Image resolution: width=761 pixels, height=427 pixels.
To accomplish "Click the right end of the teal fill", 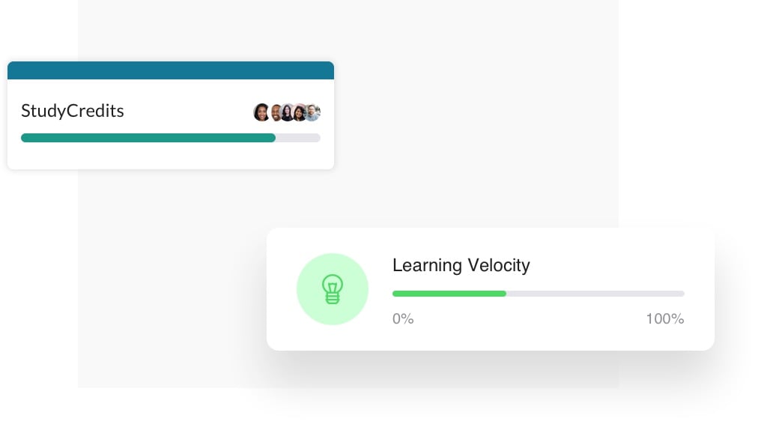I will click(272, 138).
